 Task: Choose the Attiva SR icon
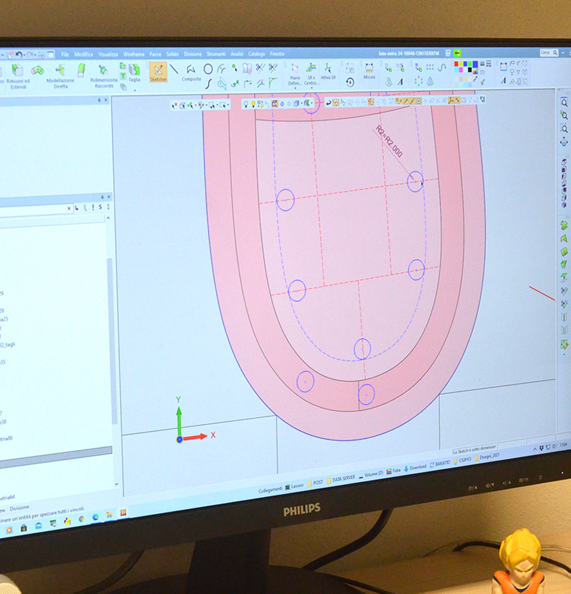click(328, 72)
